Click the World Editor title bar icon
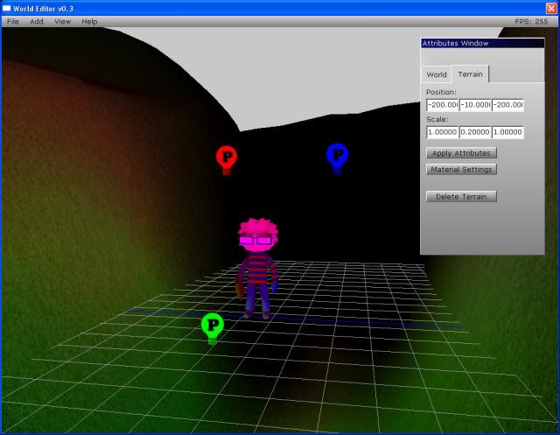The height and width of the screenshot is (435, 560). (6, 8)
